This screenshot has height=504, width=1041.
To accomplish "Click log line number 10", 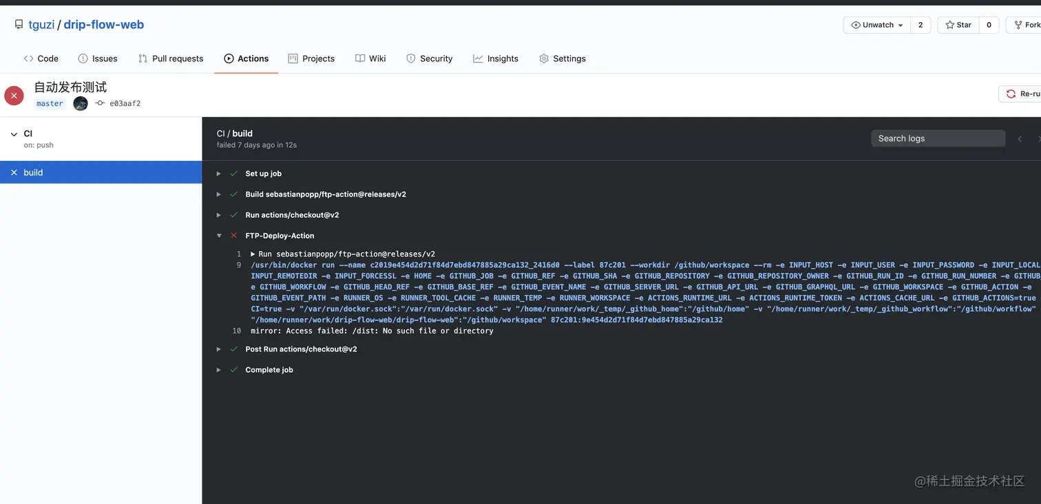I will tap(237, 331).
